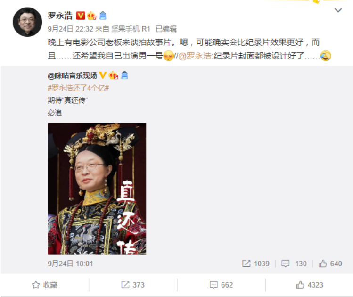Screen dimensions: 353x297
Task: Open comments section showing 662
Action: 221,285
